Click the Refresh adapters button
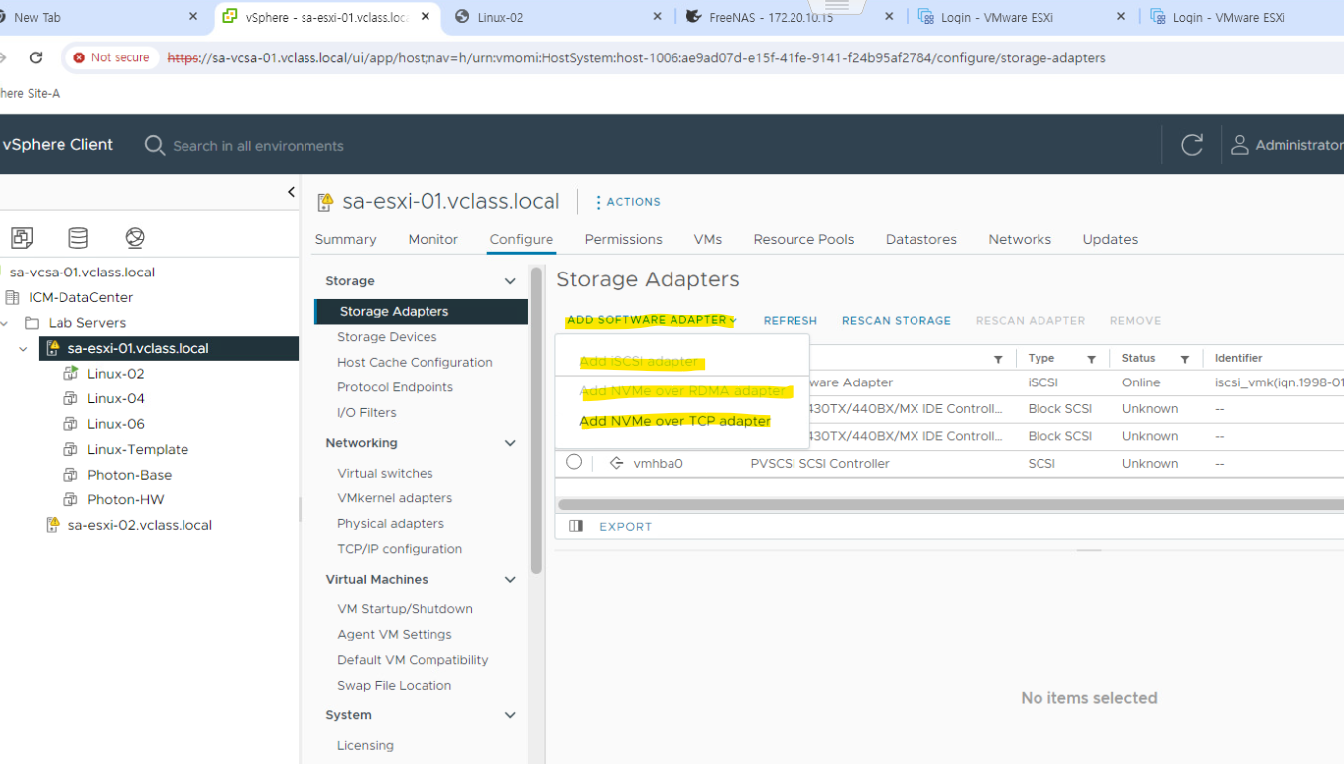This screenshot has width=1344, height=764. pyautogui.click(x=791, y=321)
